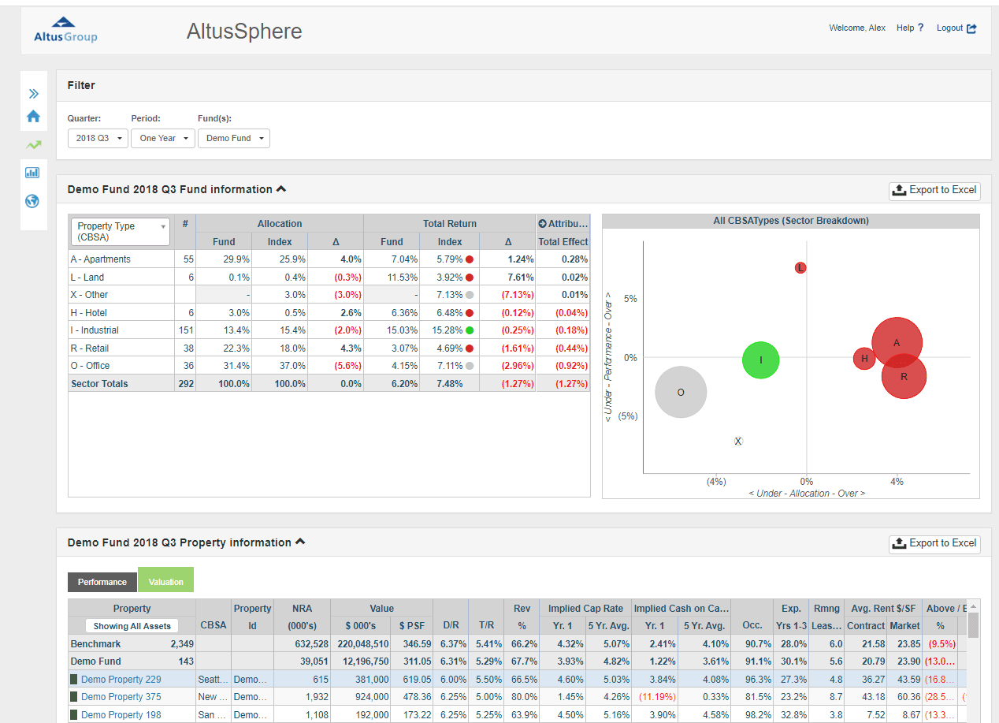Switch to the Performance tab

(102, 582)
